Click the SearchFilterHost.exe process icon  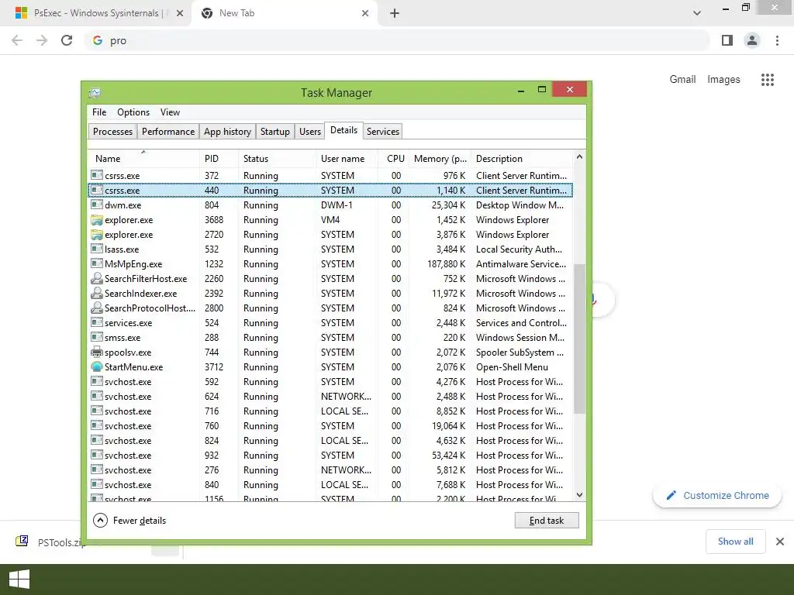point(97,279)
